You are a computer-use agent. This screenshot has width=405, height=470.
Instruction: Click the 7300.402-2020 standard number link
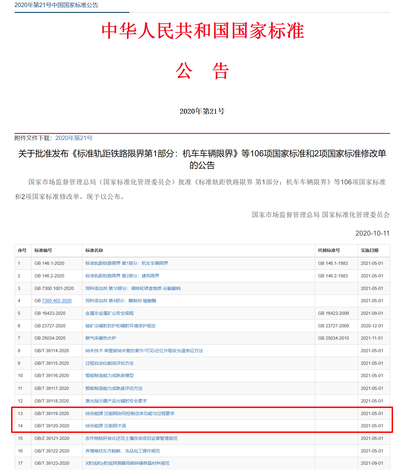pos(57,301)
